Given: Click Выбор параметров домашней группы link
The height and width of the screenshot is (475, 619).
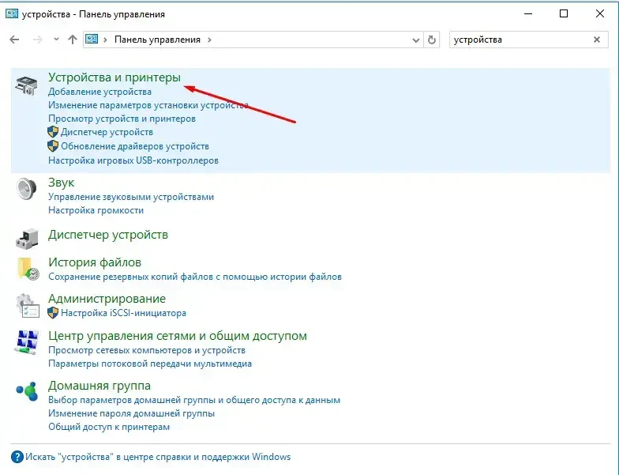Looking at the screenshot, I should click(194, 400).
